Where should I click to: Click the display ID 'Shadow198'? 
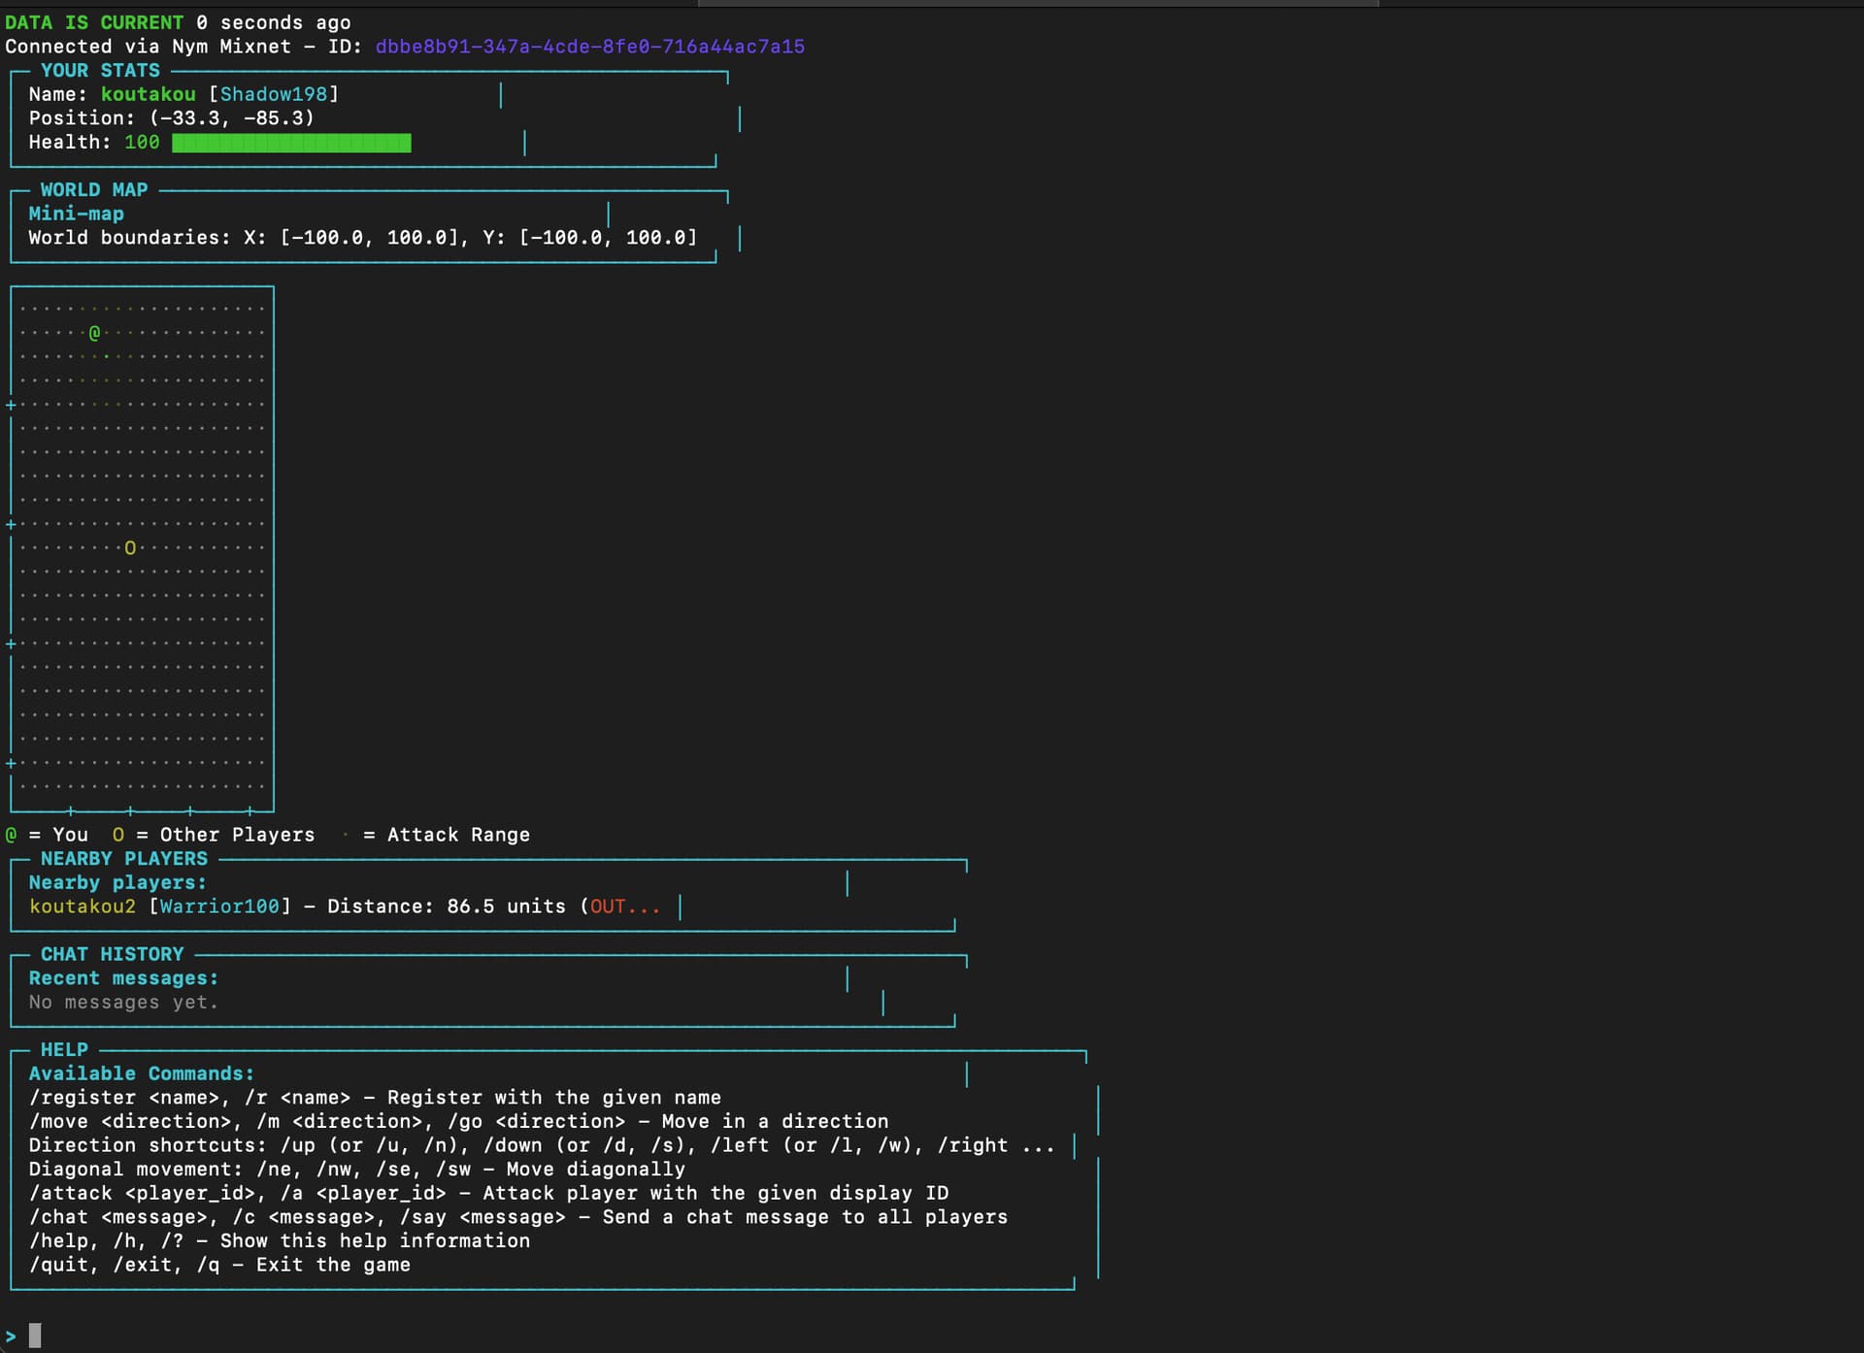[x=274, y=94]
